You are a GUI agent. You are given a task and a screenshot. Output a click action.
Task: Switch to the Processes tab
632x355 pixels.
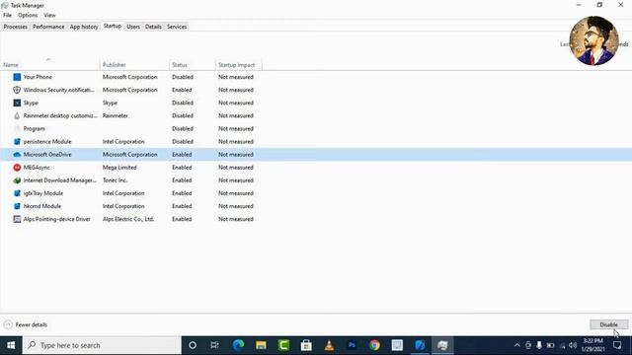coord(16,27)
